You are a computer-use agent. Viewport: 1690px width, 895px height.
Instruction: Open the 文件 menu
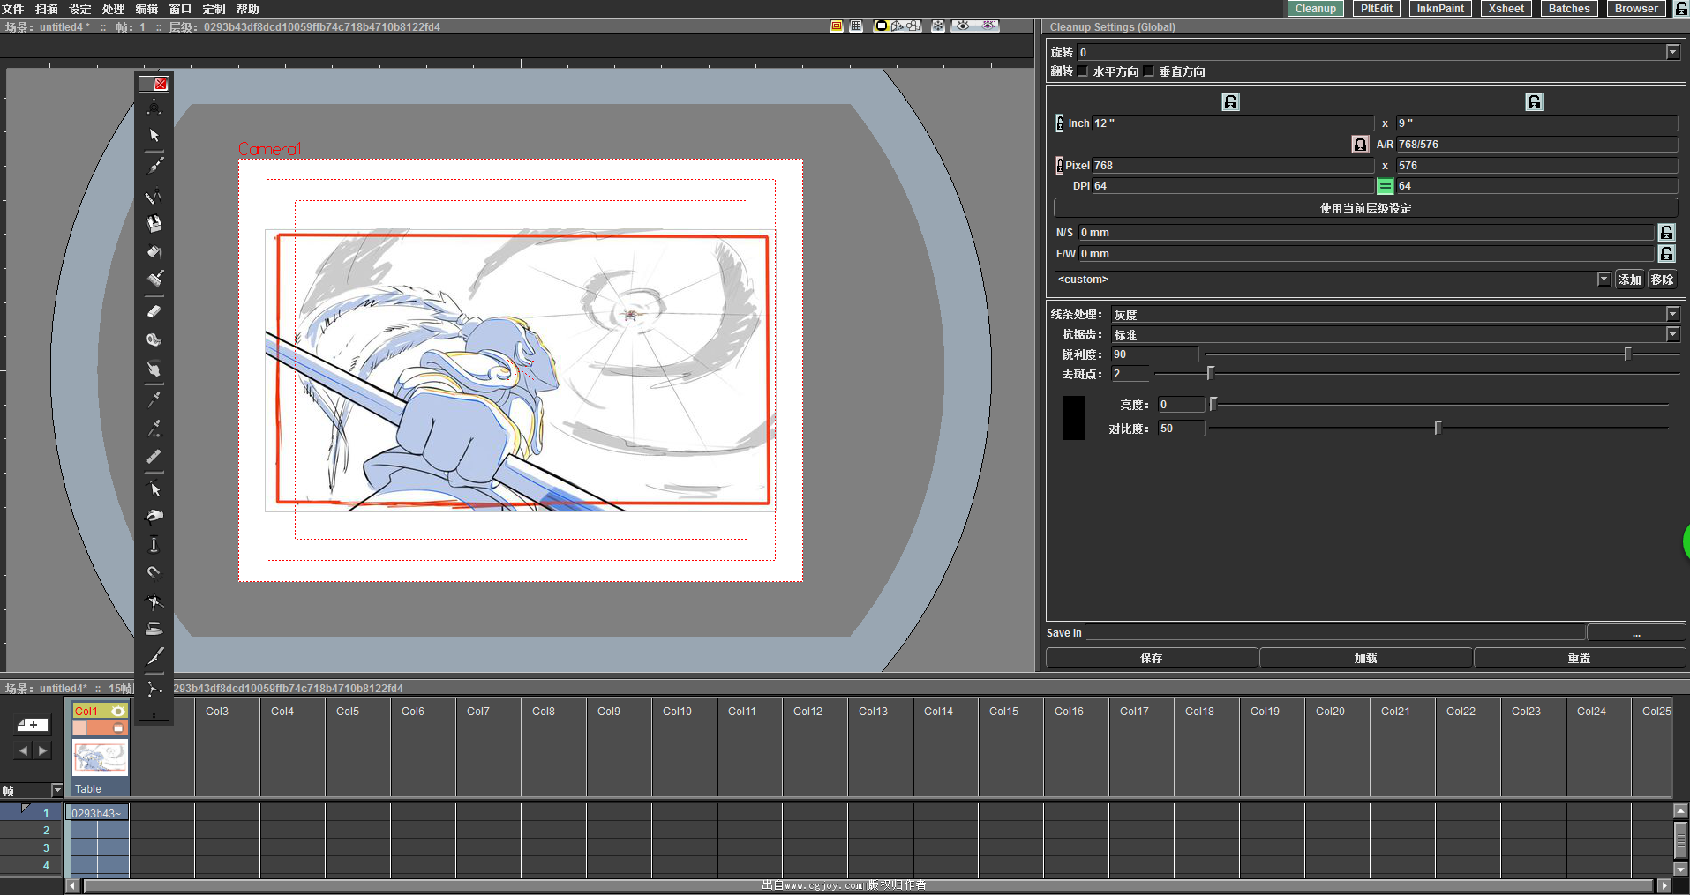click(x=13, y=9)
